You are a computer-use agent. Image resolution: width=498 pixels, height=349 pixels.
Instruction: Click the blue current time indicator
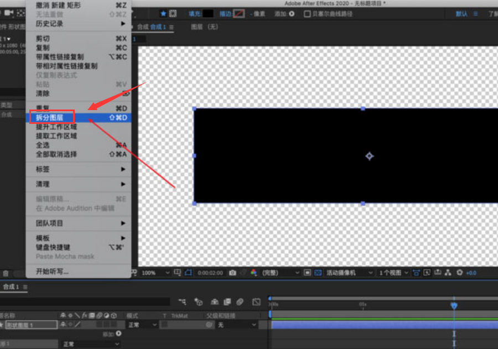[x=454, y=305]
